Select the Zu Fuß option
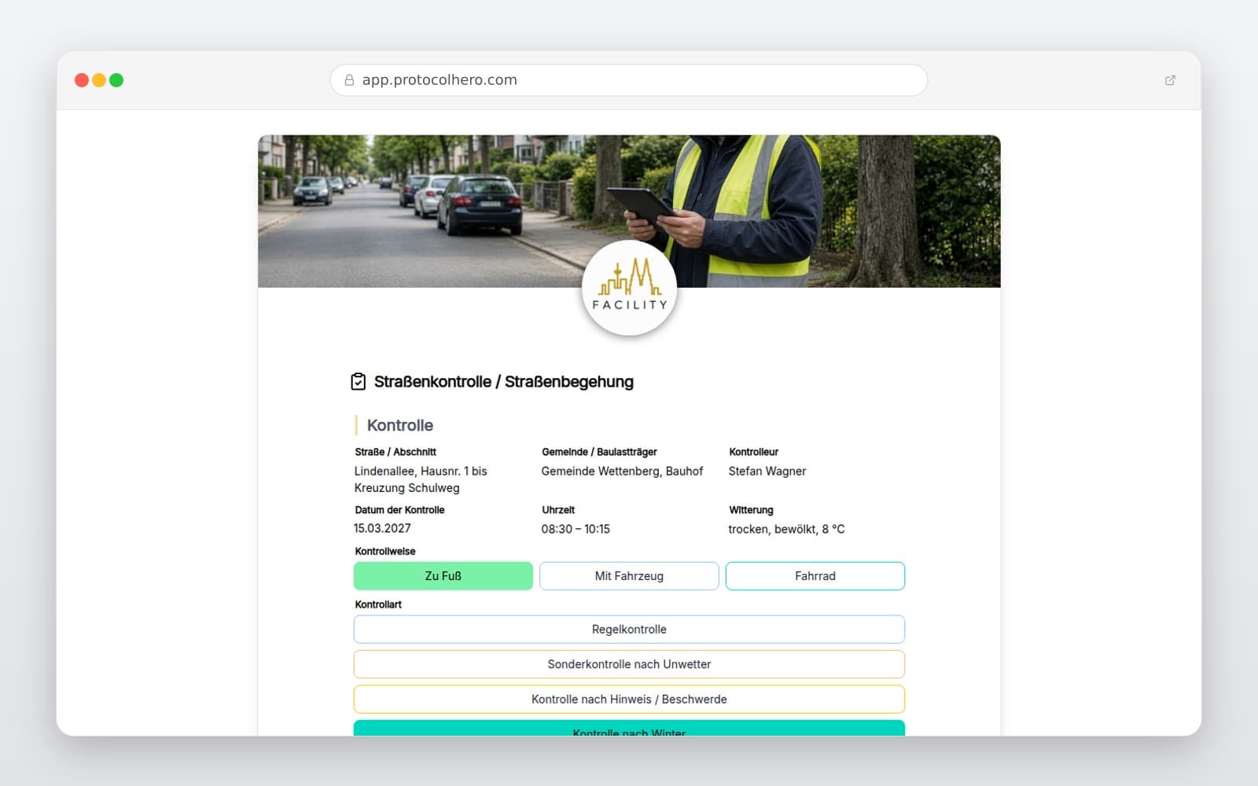Screen dimensions: 1258x786 click(443, 576)
